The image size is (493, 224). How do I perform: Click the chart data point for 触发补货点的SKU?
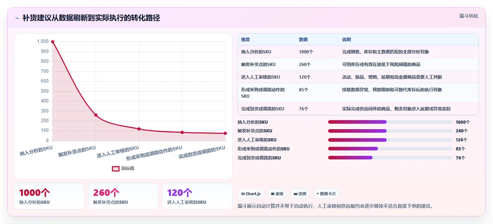coord(96,115)
